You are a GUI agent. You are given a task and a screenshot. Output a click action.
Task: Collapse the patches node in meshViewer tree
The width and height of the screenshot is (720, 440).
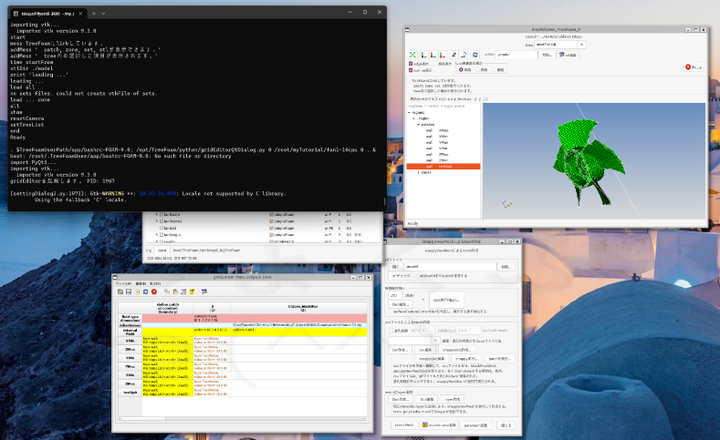point(418,124)
